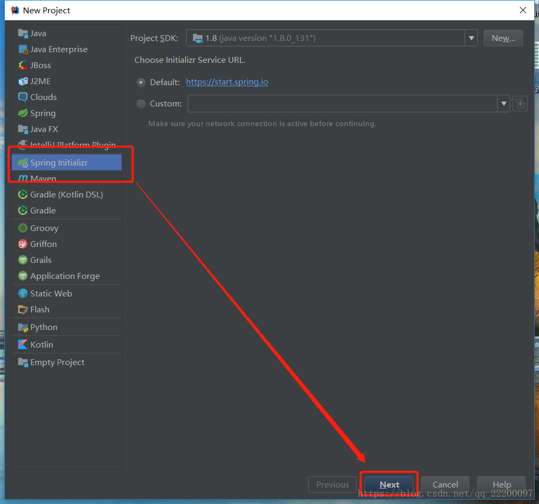Click the Custom URL input field
The image size is (539, 504).
click(x=342, y=104)
